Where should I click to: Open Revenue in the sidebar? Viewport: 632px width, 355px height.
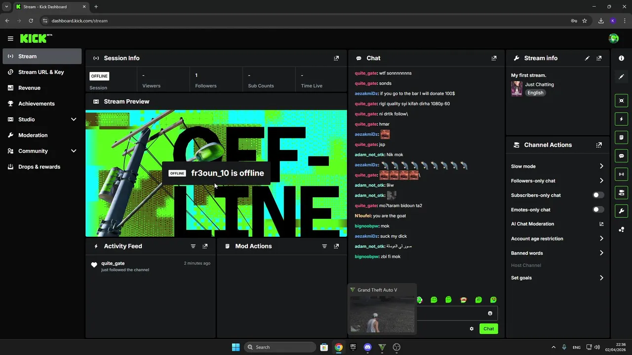click(x=42, y=88)
